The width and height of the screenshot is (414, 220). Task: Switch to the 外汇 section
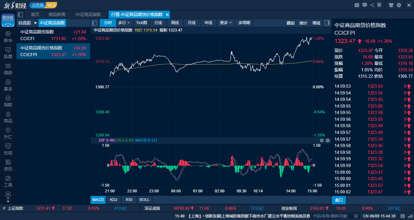pos(8,133)
